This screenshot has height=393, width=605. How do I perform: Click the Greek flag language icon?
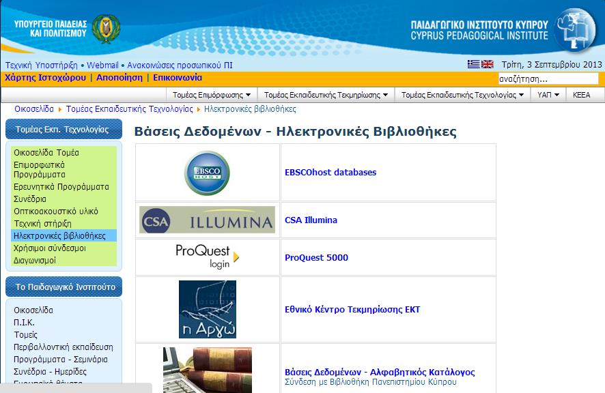(473, 64)
